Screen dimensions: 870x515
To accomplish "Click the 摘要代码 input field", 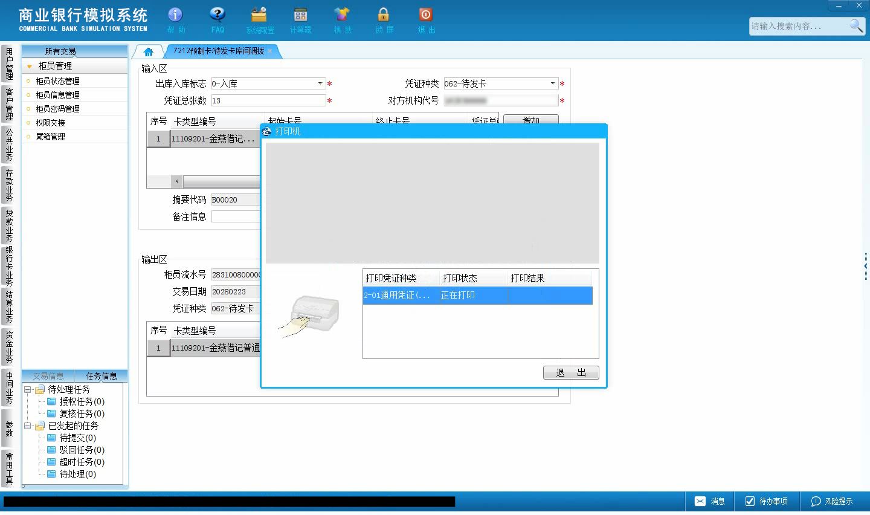I will 236,199.
